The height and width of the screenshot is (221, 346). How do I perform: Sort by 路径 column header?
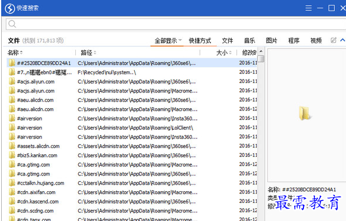89,53
